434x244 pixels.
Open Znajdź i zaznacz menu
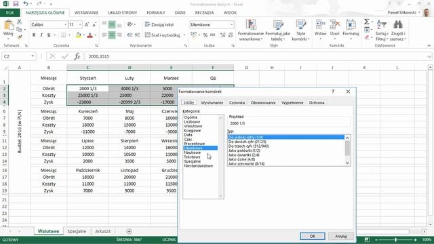pyautogui.click(x=398, y=30)
